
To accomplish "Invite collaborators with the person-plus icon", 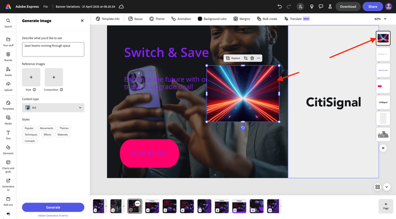I will pyautogui.click(x=300, y=6).
